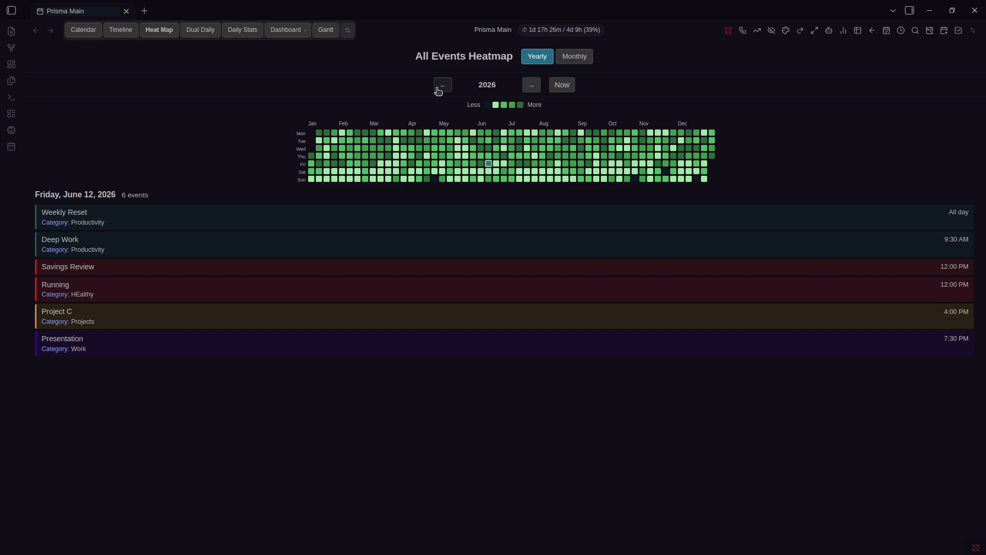Click the add-event calendar-plus icon

tap(943, 31)
